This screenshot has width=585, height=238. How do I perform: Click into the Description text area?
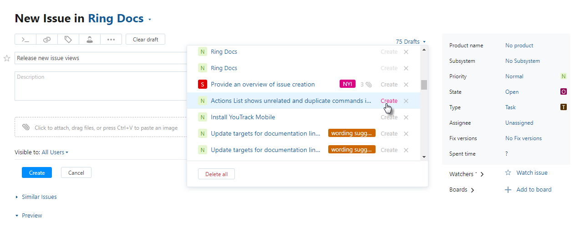(101, 86)
